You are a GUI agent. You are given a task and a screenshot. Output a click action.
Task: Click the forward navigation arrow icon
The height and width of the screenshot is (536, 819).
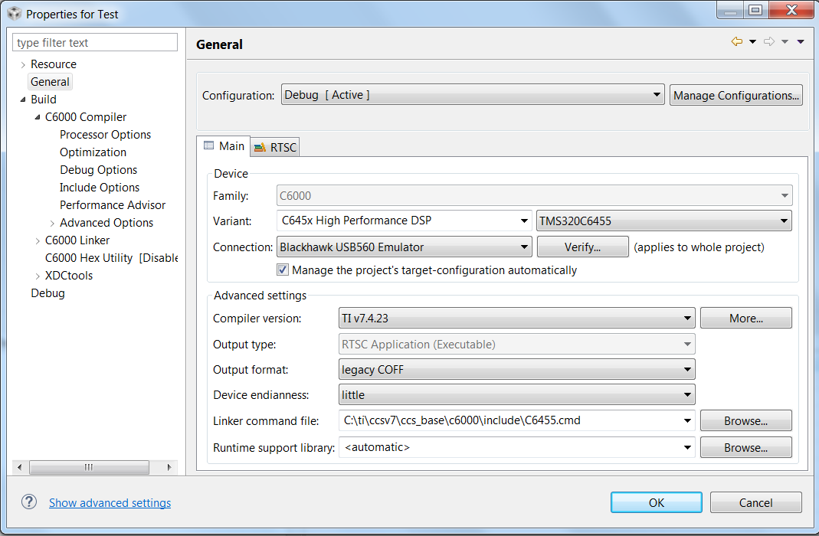point(769,42)
